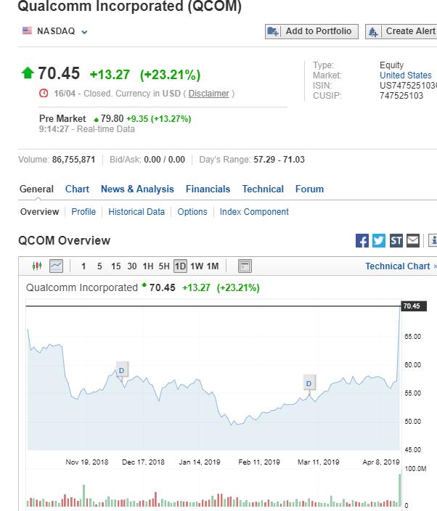437x511 pixels.
Task: Select the 1H chart interval
Action: coord(148,266)
